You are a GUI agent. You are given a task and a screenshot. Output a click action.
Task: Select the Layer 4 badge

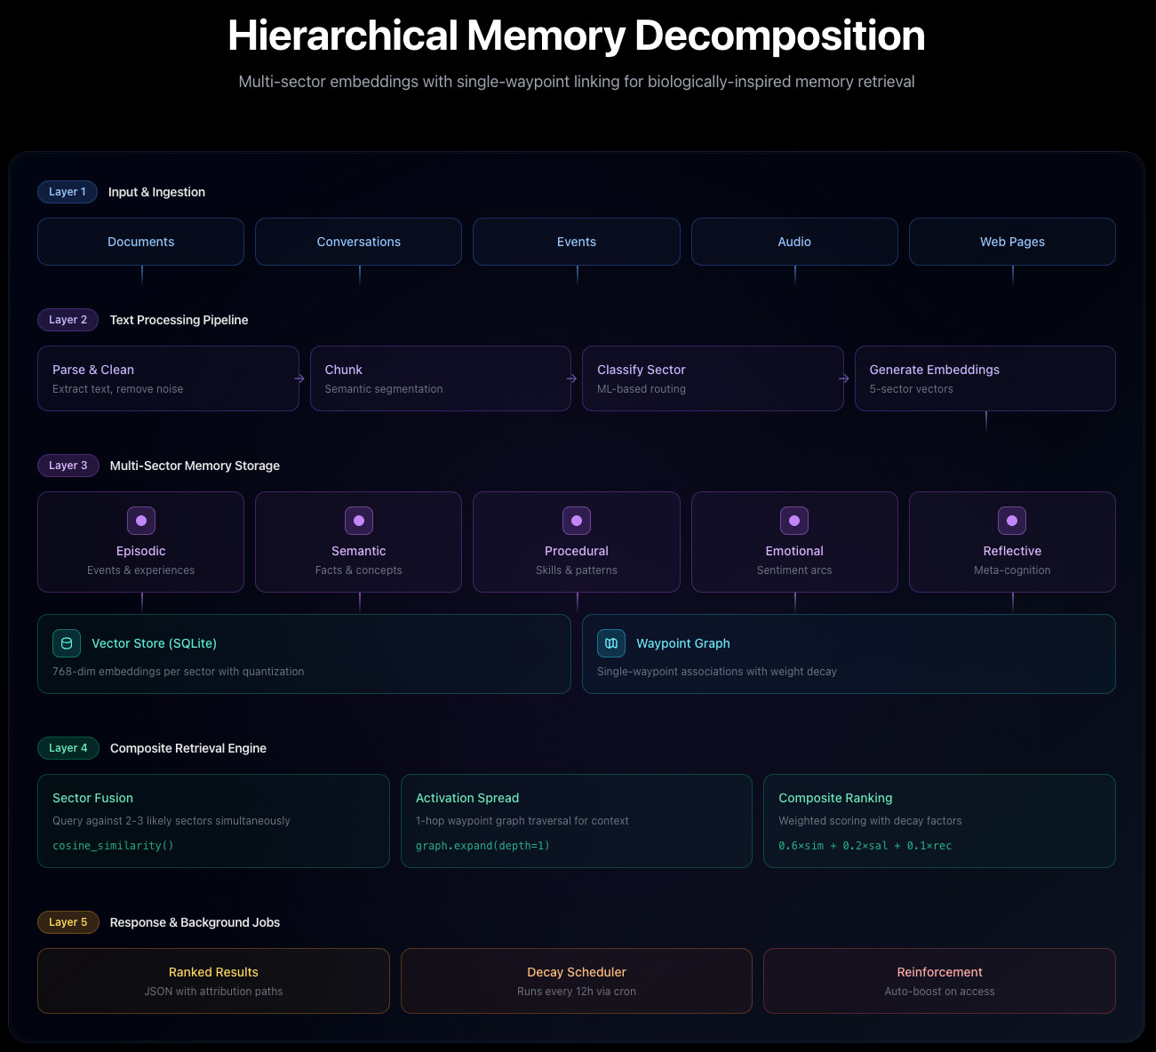(68, 748)
